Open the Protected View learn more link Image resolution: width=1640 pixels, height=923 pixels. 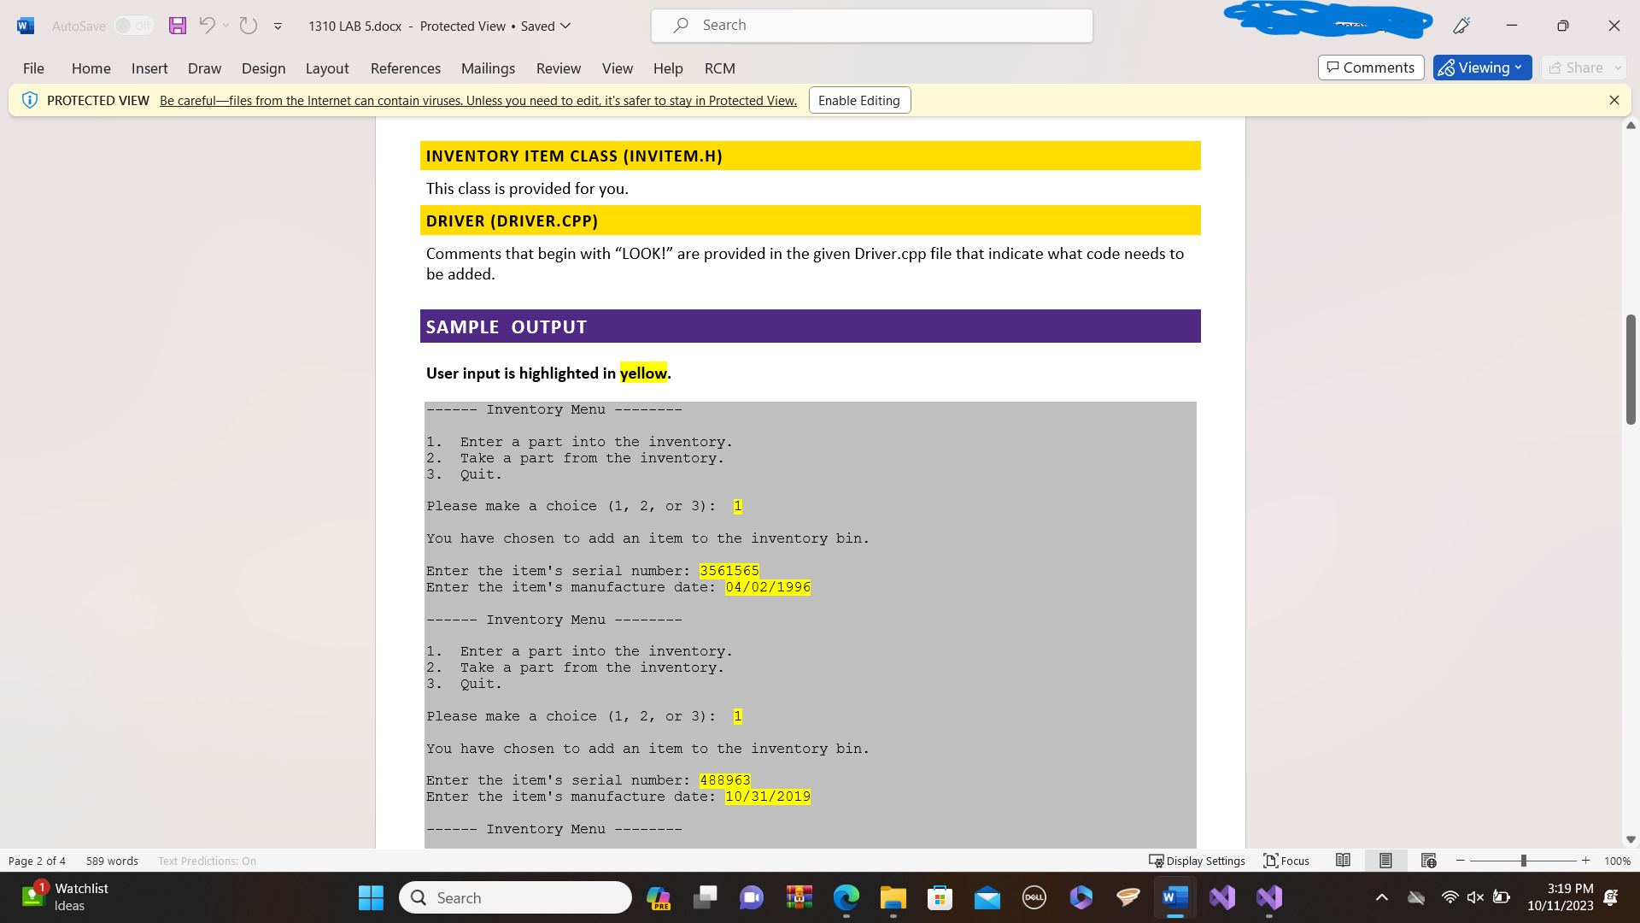click(477, 100)
